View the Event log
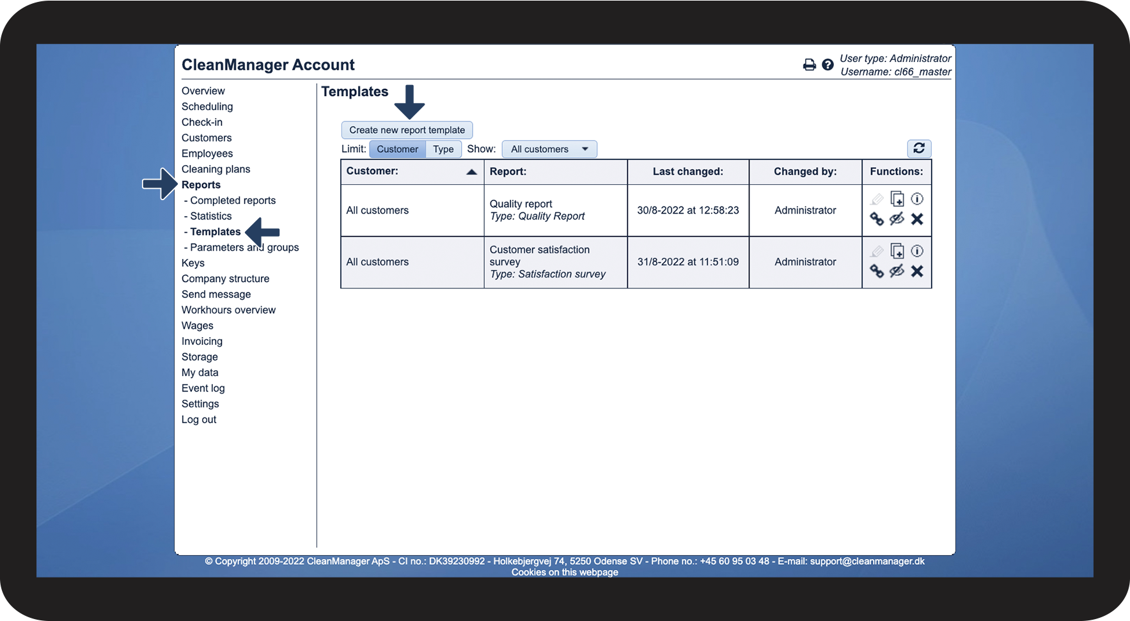The height and width of the screenshot is (621, 1130). pyautogui.click(x=203, y=388)
